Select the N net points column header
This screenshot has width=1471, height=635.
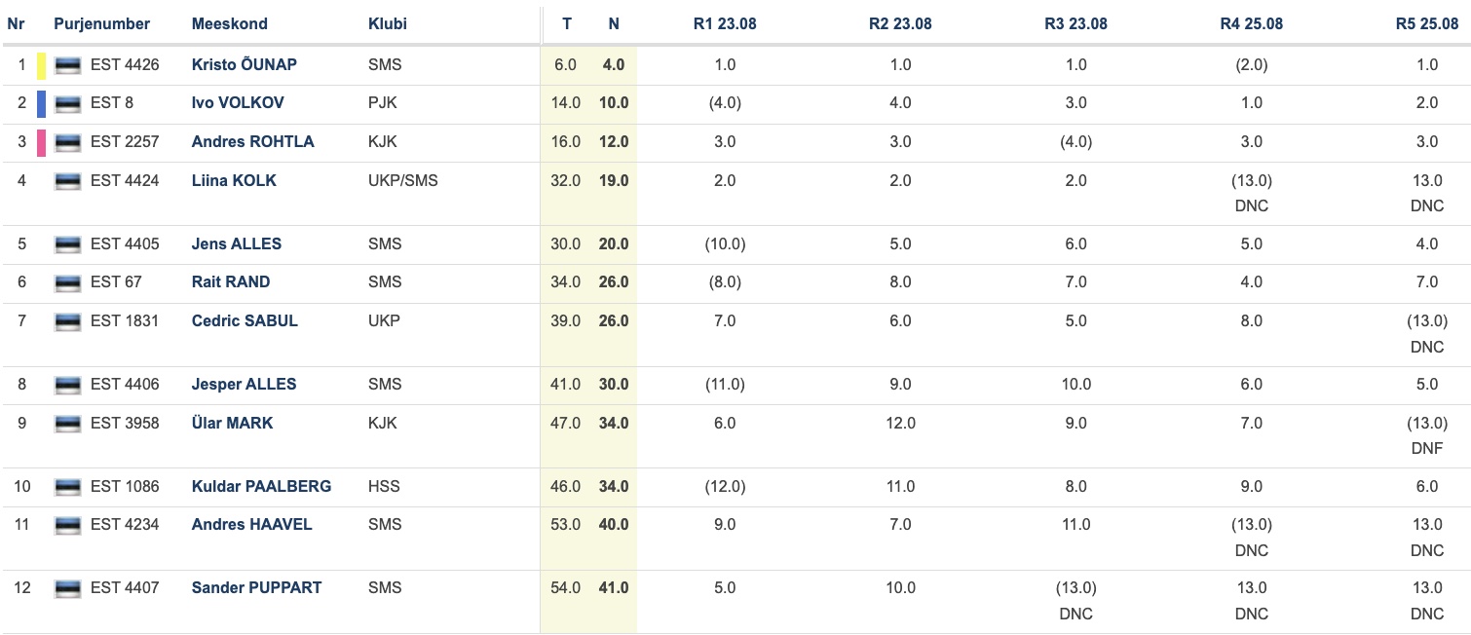pos(614,23)
